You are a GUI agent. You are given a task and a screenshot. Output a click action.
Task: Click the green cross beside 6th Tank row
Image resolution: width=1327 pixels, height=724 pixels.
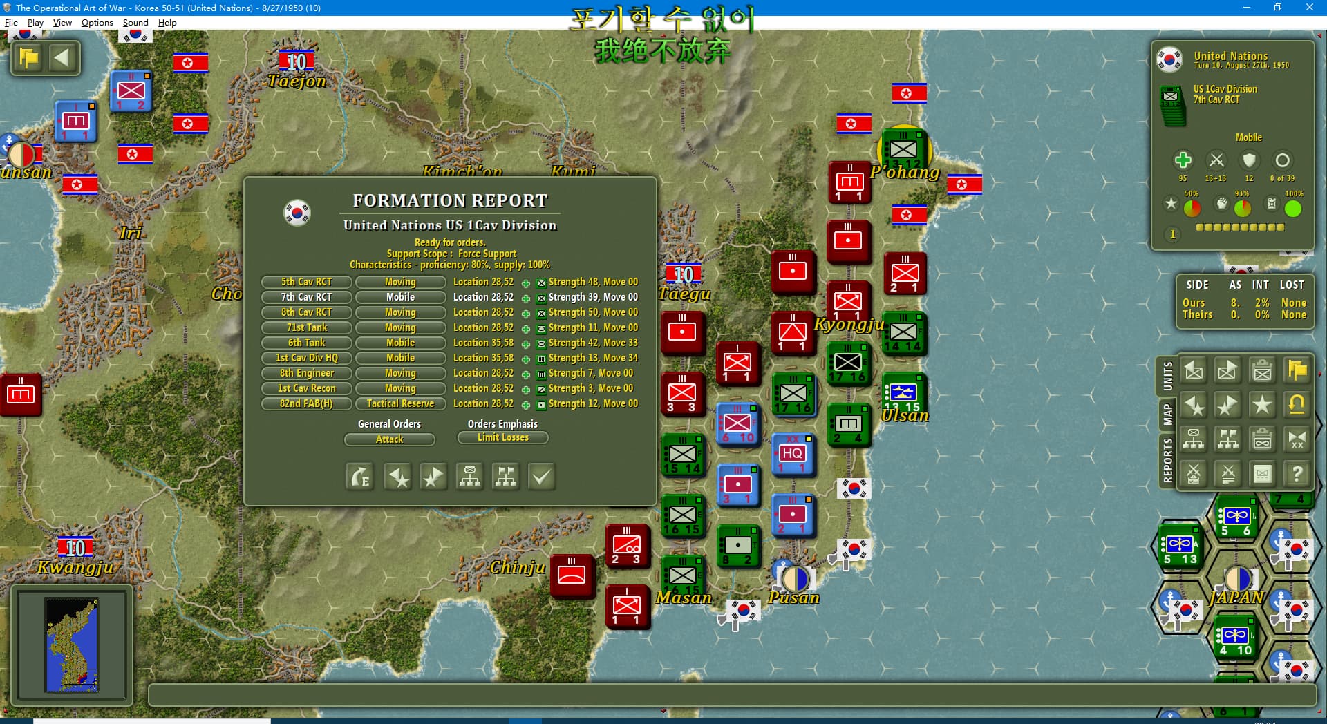click(x=526, y=344)
